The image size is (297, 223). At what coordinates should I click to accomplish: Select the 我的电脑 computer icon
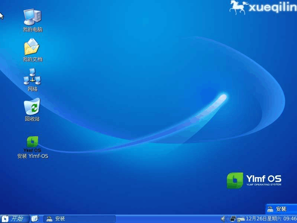tap(32, 17)
